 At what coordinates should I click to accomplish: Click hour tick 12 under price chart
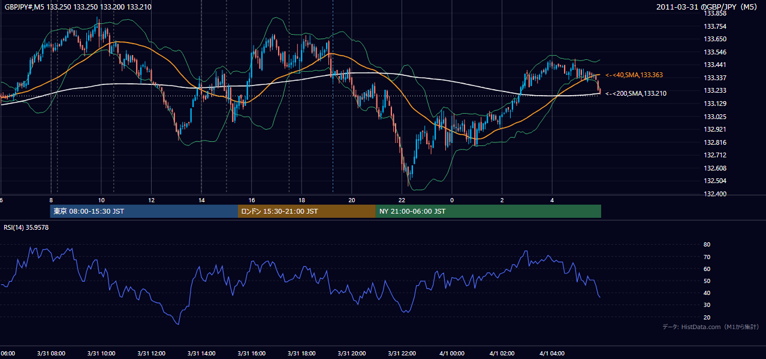pyautogui.click(x=152, y=200)
